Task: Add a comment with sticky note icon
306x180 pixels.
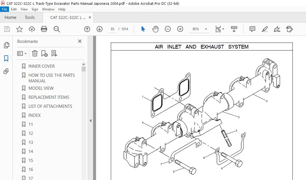Action: [252, 29]
